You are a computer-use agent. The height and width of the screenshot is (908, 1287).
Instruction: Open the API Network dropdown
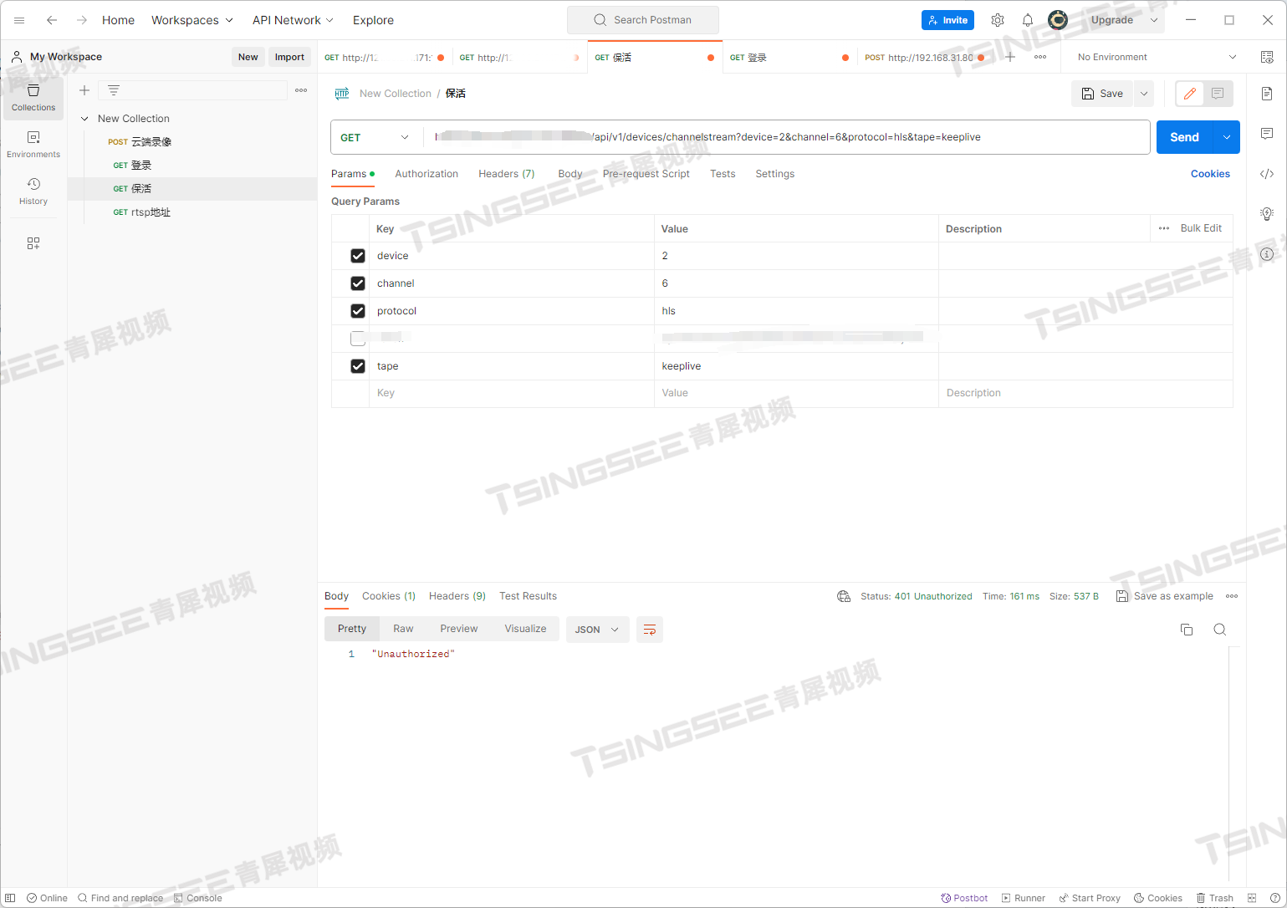[x=293, y=20]
